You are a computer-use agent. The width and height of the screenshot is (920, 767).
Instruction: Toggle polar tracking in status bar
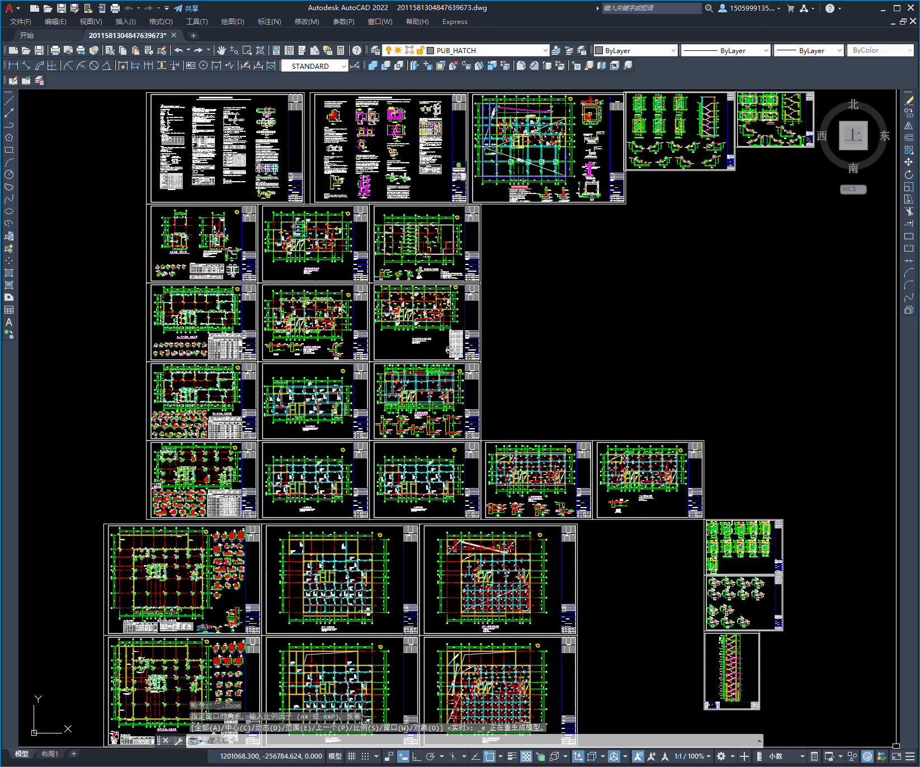430,756
